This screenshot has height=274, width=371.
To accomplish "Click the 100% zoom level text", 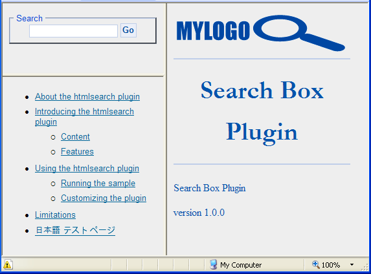I will pos(331,265).
